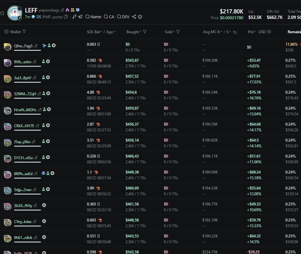
Task: Click the green person icon on 9Vfs...snhn row
Action: 43,61
